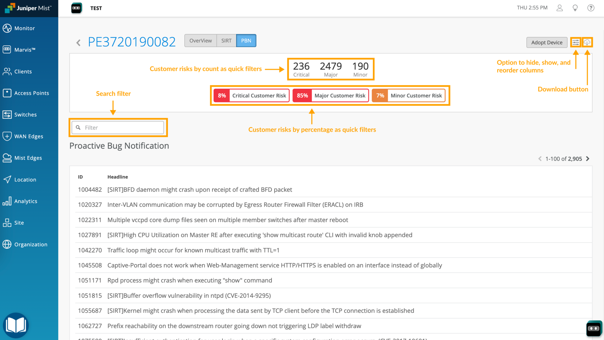The height and width of the screenshot is (340, 604).
Task: Click back chevron beside PE3720190082
Action: pyautogui.click(x=78, y=43)
